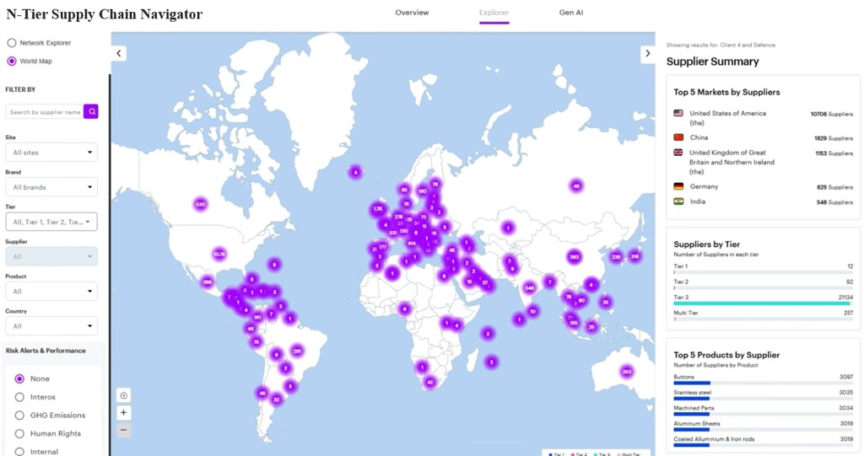The width and height of the screenshot is (864, 456).
Task: Select the GHG Emissions risk option
Action: pos(20,416)
